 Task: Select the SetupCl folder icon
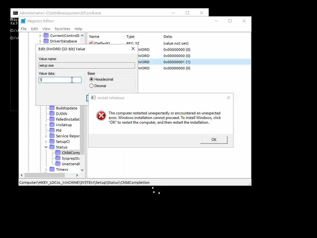(x=52, y=141)
